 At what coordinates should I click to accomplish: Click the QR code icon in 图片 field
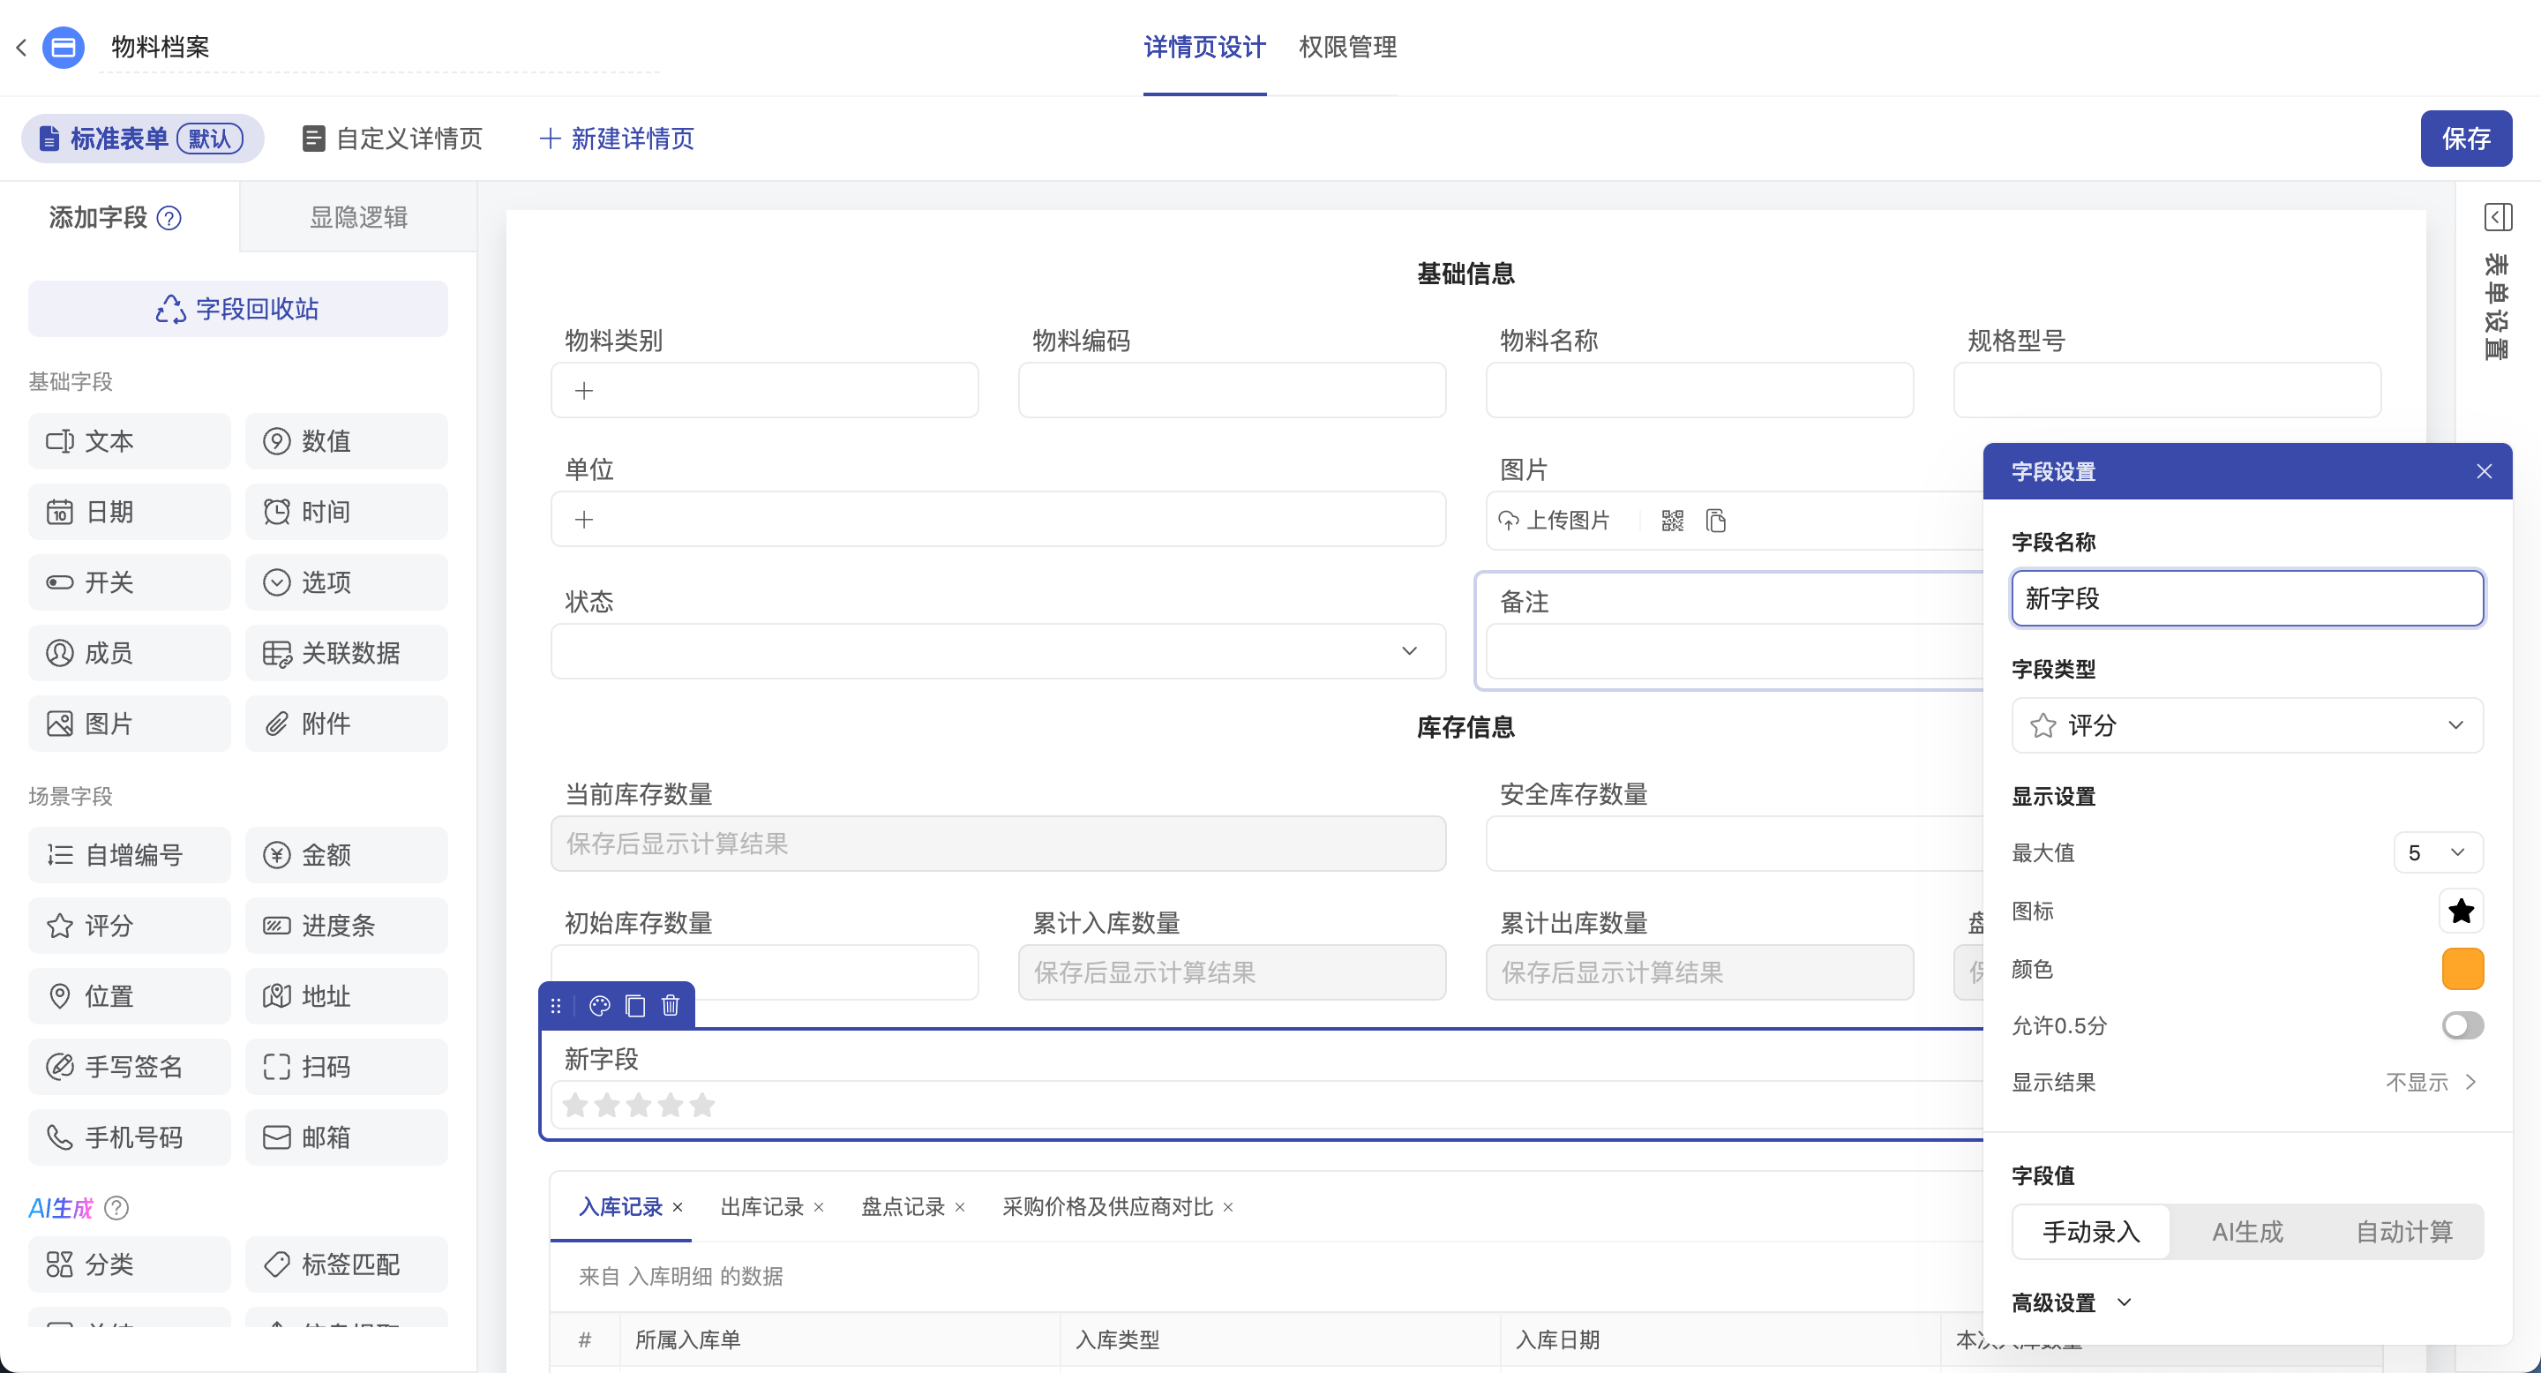point(1672,521)
